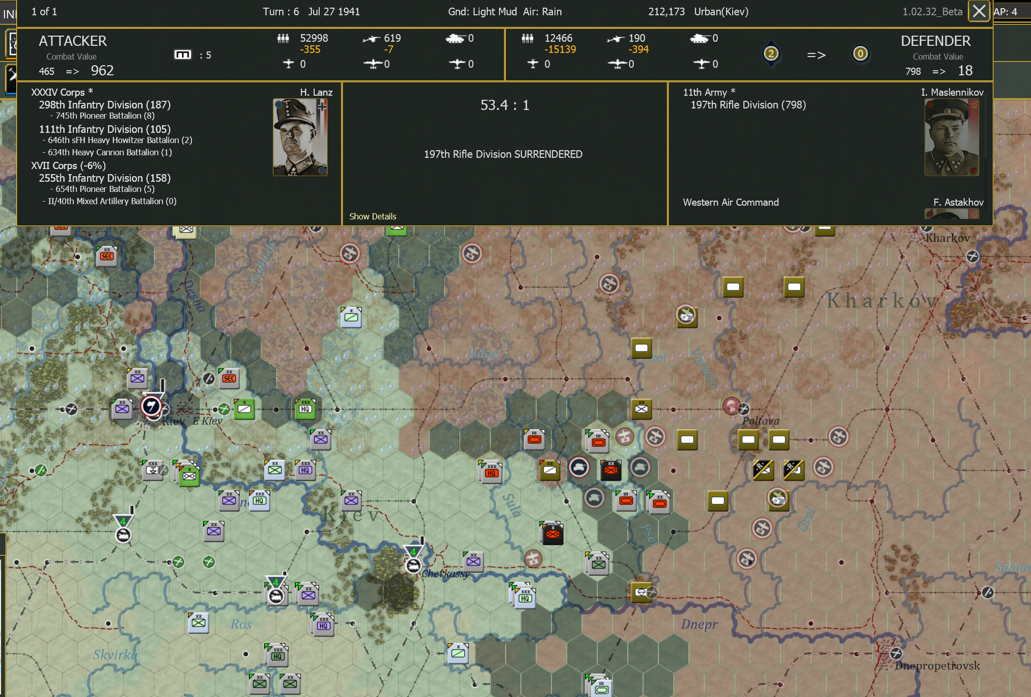Select the yellow depot counter on the Dnepr bend

click(x=641, y=592)
